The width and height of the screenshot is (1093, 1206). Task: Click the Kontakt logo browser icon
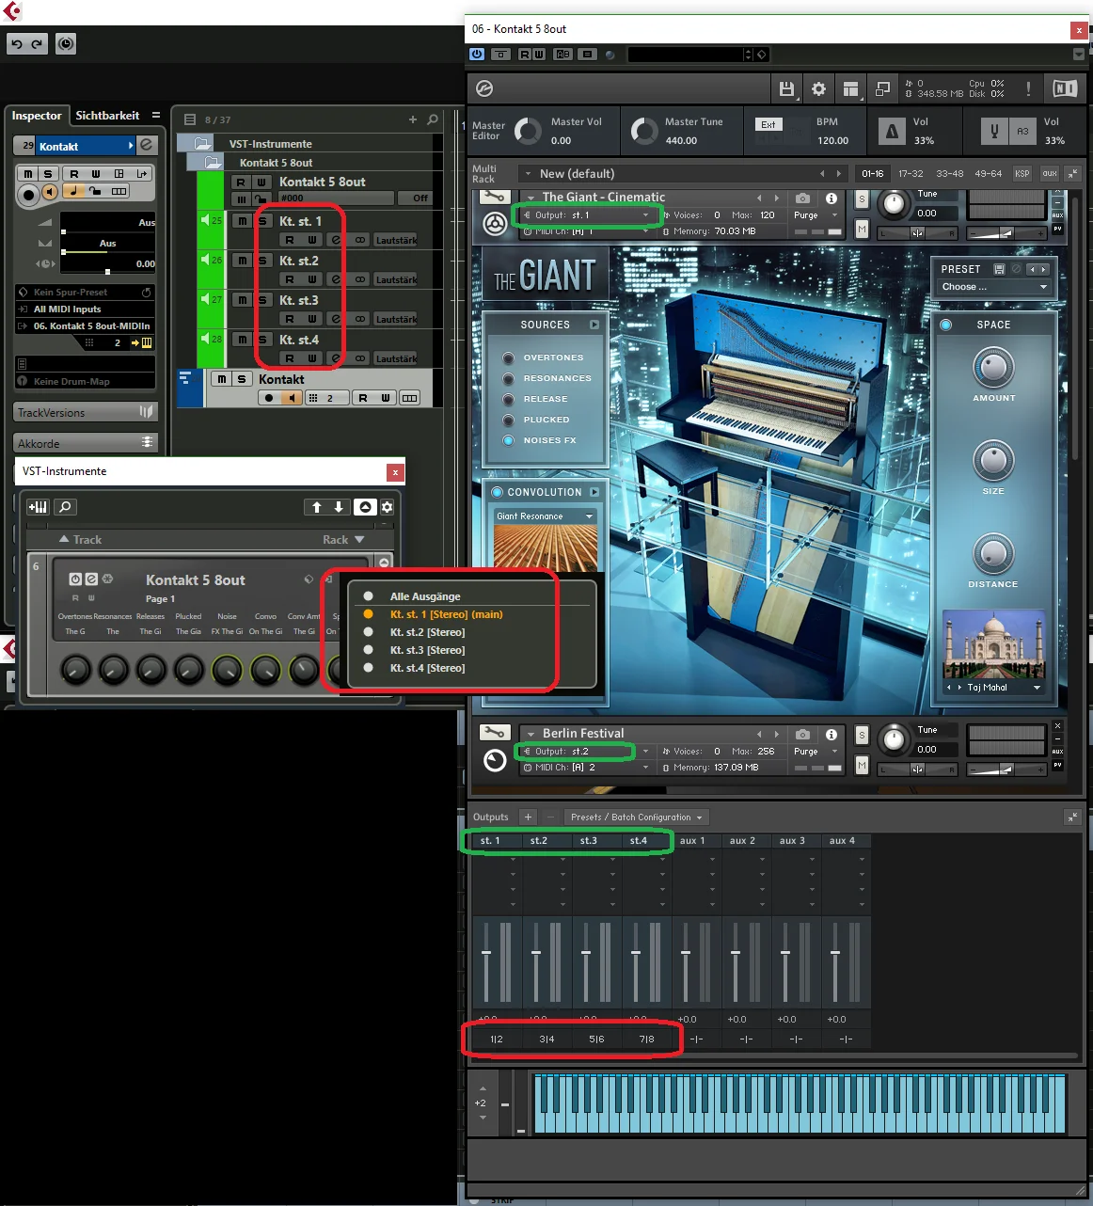pos(484,88)
